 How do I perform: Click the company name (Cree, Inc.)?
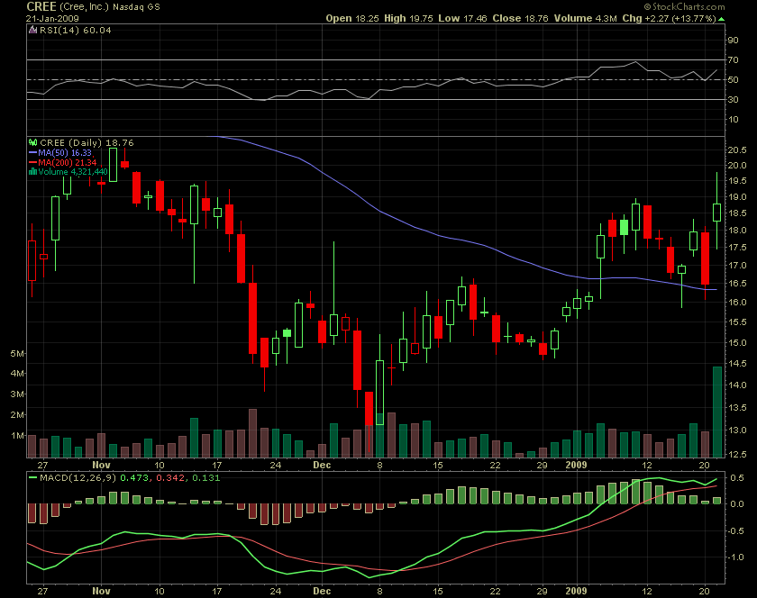coord(84,7)
